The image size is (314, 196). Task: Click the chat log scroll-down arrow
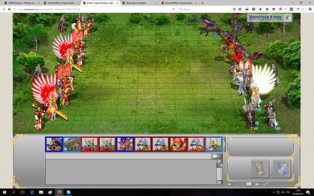click(219, 182)
